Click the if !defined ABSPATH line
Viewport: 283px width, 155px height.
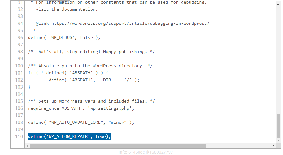[68, 73]
